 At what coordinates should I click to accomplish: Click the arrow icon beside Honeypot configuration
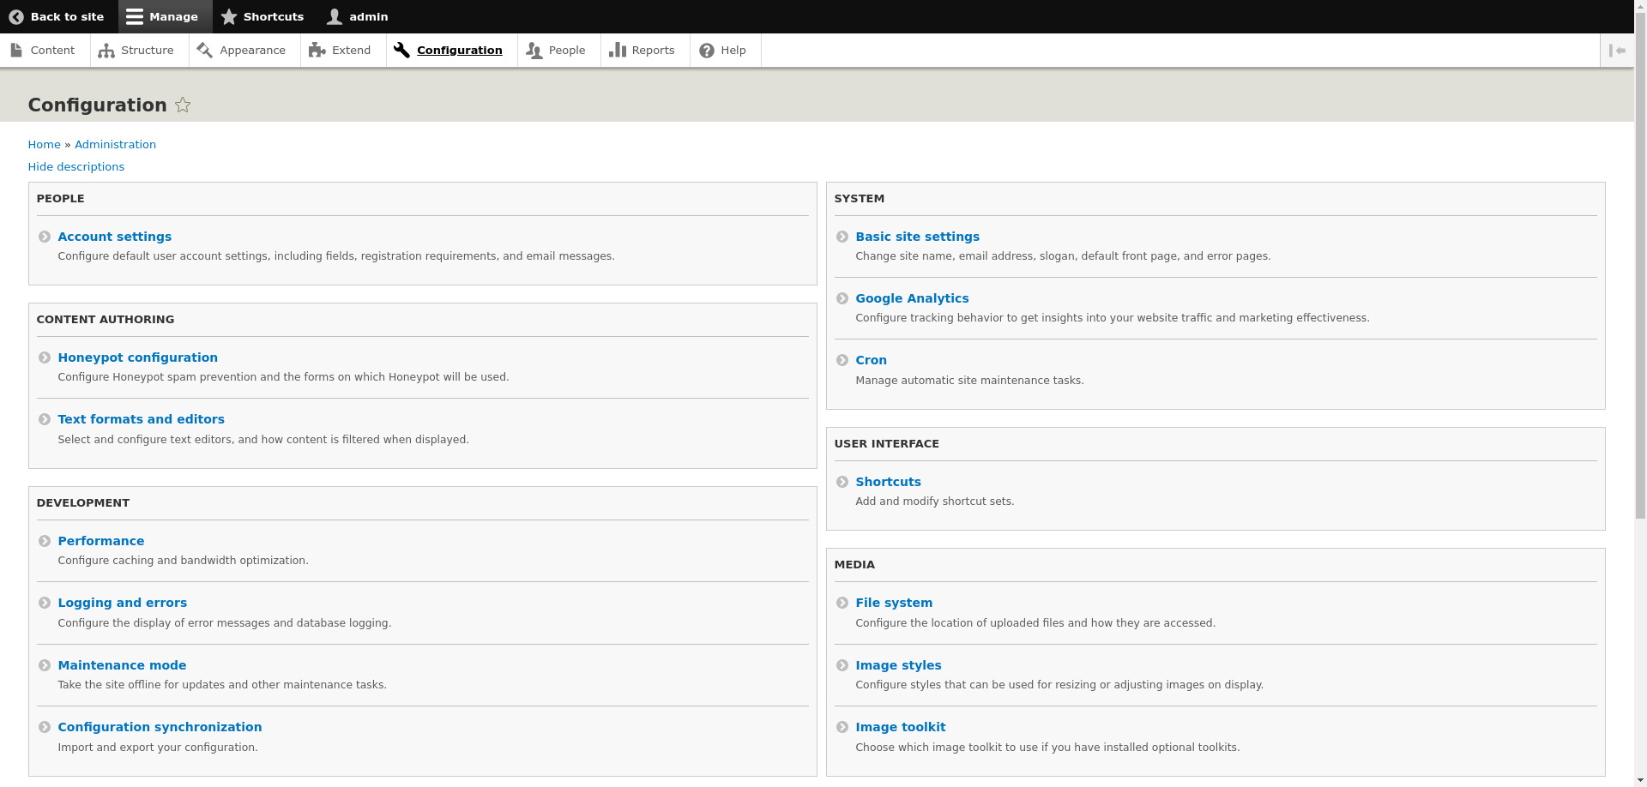click(45, 358)
